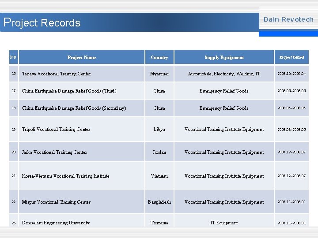Viewport: 318px width, 238px height.
Task: Click row number 18
Action: 14,108
